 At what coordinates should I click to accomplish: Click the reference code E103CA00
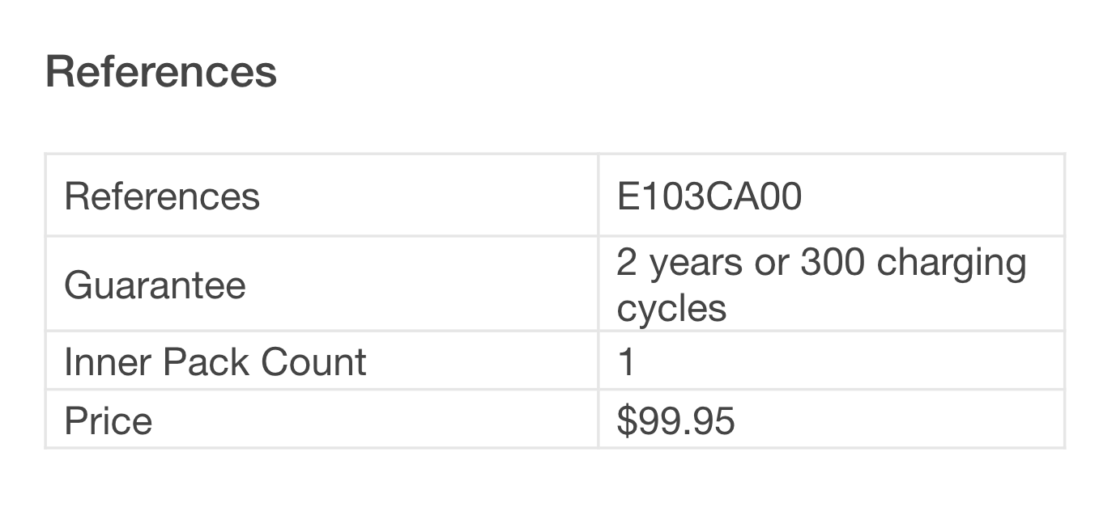709,196
